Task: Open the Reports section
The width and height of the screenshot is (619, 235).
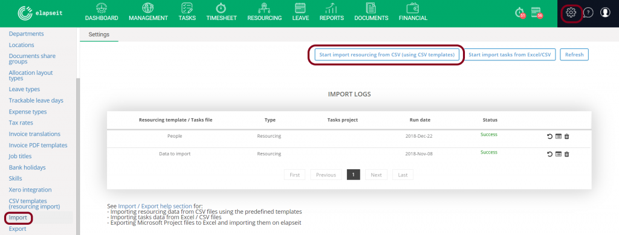Action: point(332,12)
